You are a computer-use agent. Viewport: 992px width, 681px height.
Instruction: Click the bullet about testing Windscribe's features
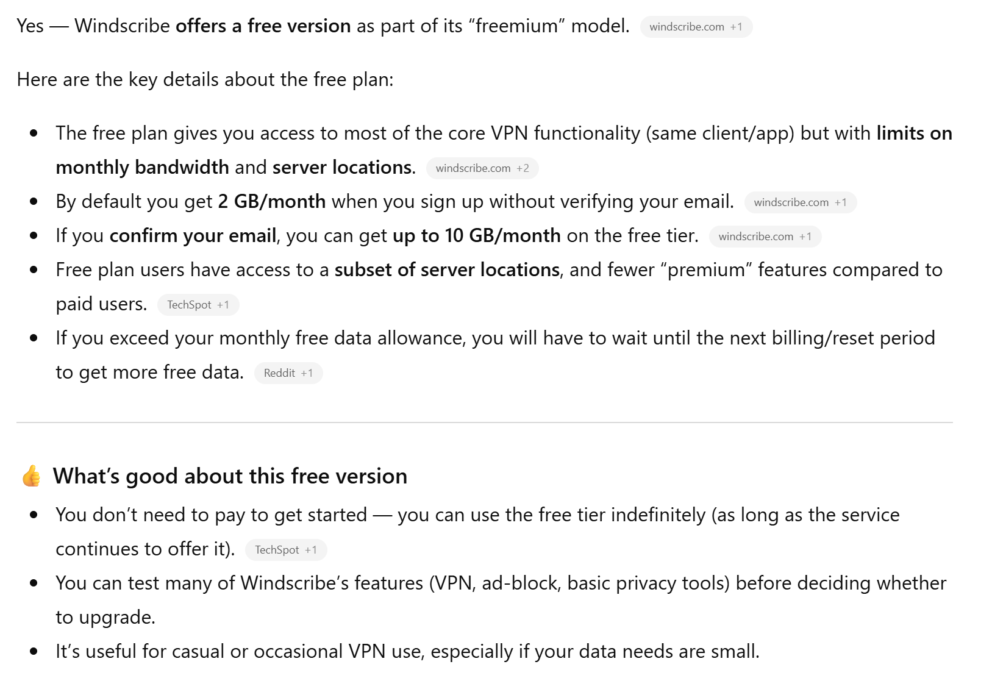coord(500,583)
